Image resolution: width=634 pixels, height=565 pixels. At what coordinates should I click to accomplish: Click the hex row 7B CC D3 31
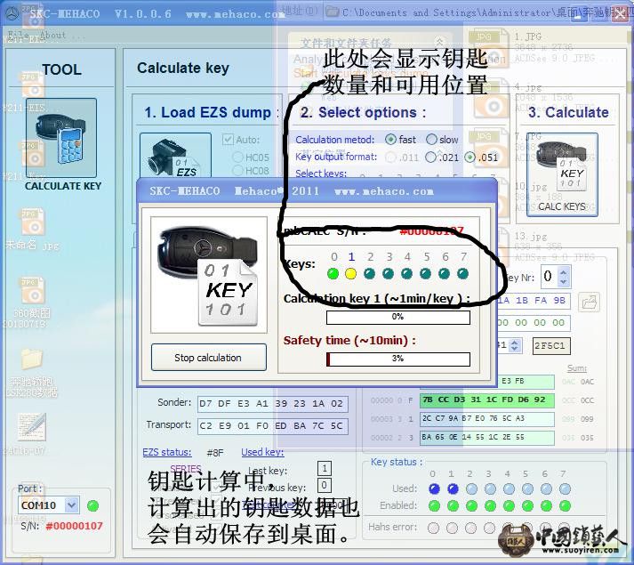click(486, 400)
